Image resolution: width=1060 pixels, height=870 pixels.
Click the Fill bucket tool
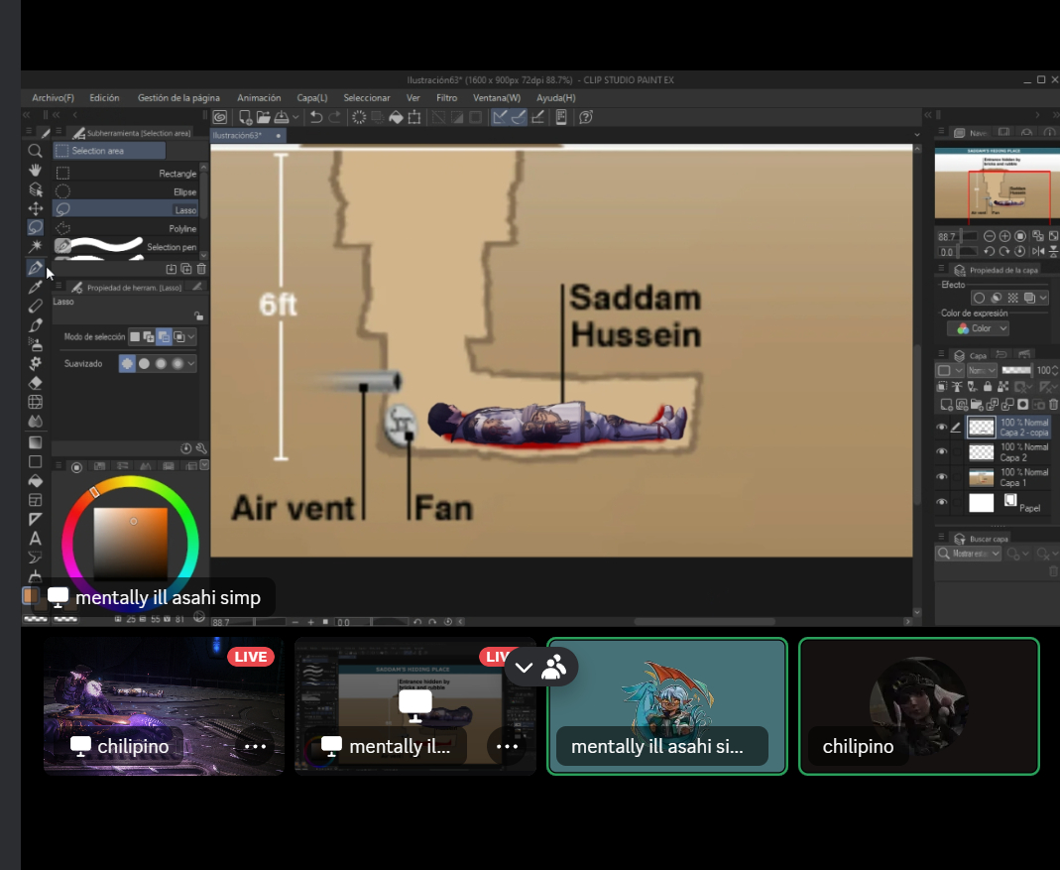coord(35,480)
